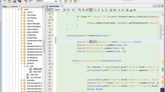The image size is (165, 92).
Task: Switch editor to History view
Action: click(57, 10)
